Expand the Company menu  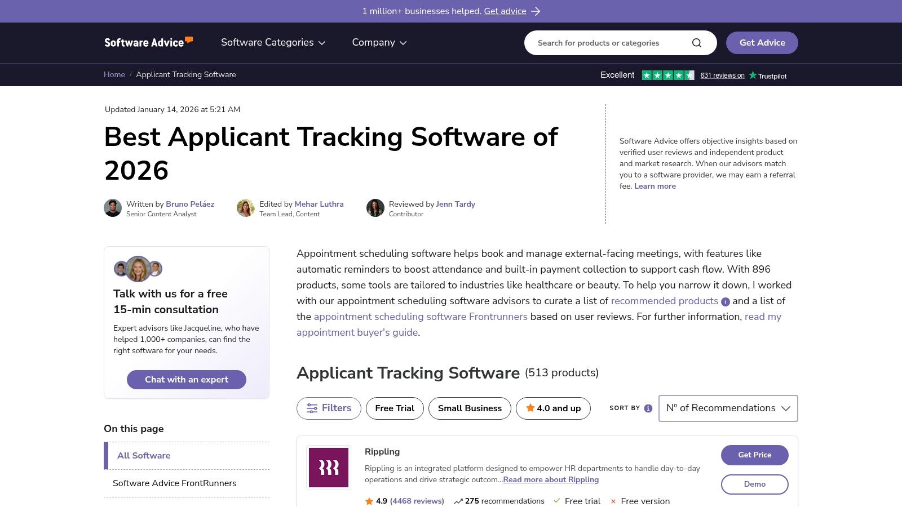(379, 42)
